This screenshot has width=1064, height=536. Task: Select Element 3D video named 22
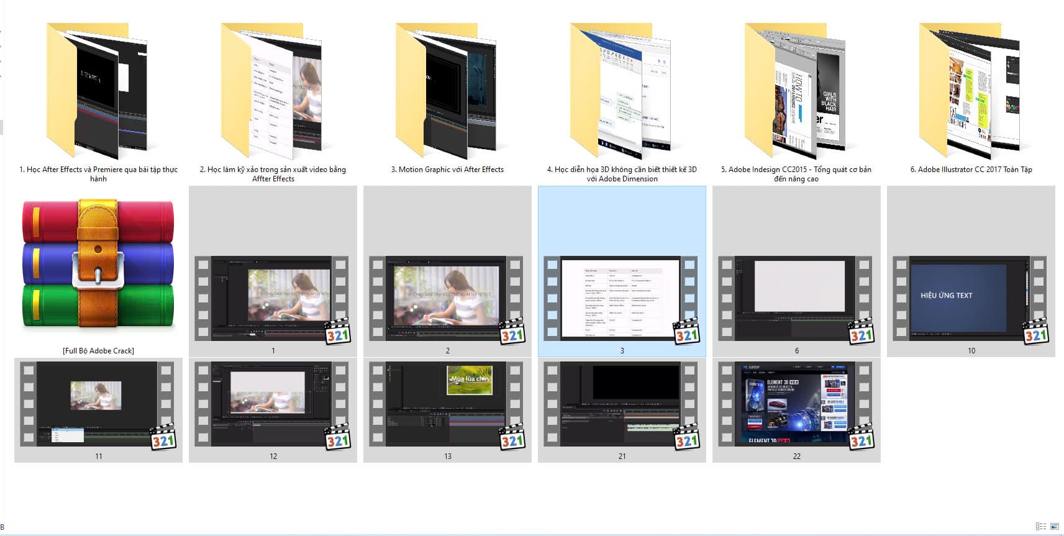(x=796, y=404)
